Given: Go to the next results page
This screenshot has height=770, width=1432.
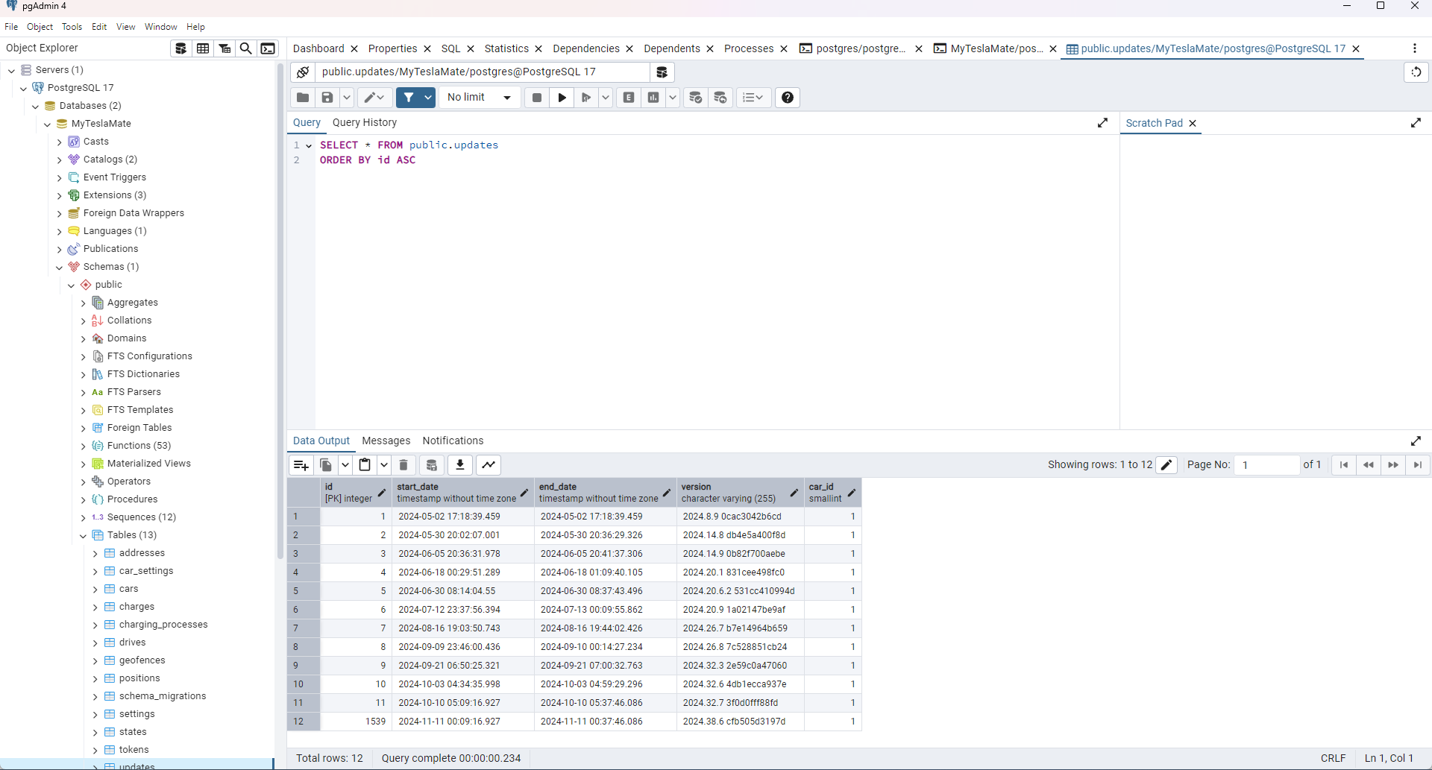Looking at the screenshot, I should [x=1393, y=465].
